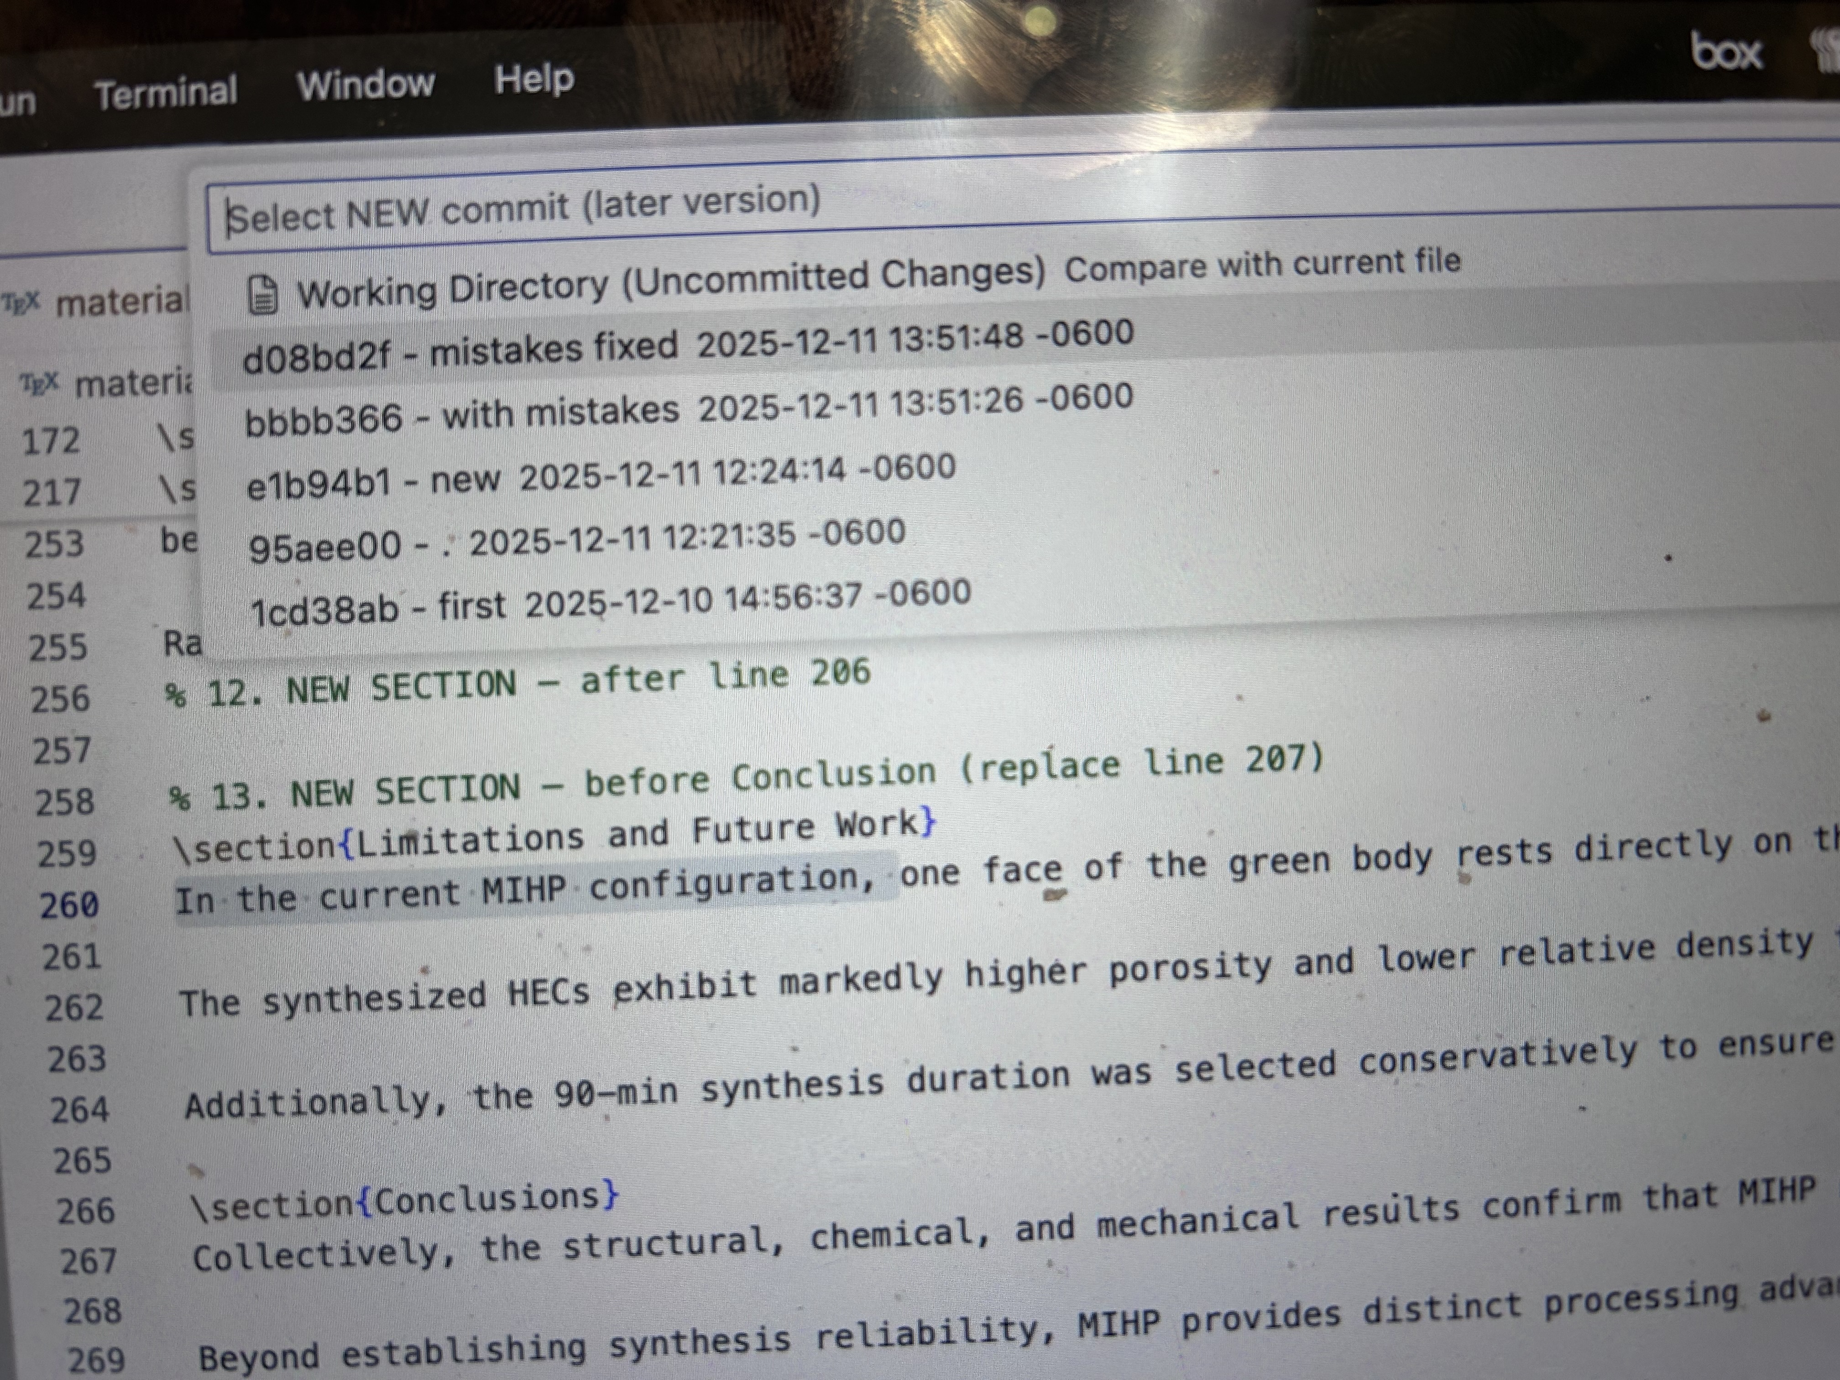This screenshot has width=1840, height=1380.
Task: Click the TeX icon on material tab
Action: (21, 303)
